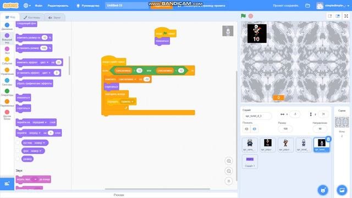
Task: Select the Сцена backdrop thumbnail
Action: (x=342, y=122)
